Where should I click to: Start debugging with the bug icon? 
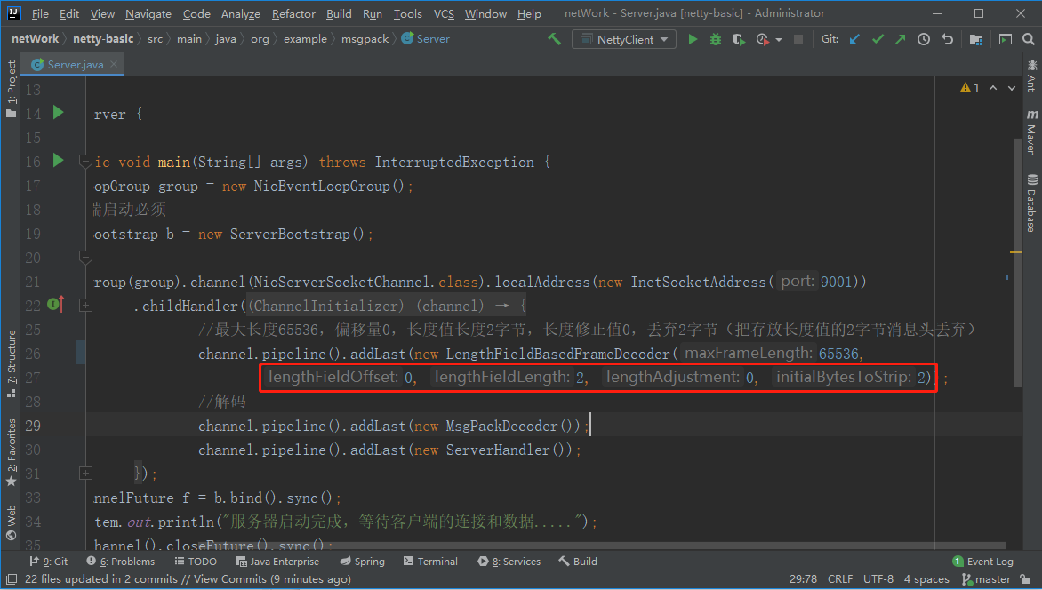pos(716,39)
